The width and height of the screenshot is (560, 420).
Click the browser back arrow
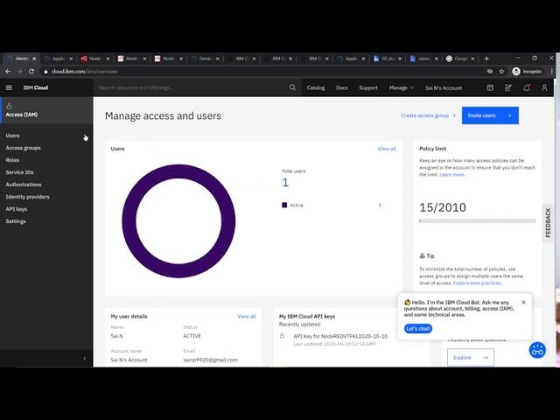8,72
